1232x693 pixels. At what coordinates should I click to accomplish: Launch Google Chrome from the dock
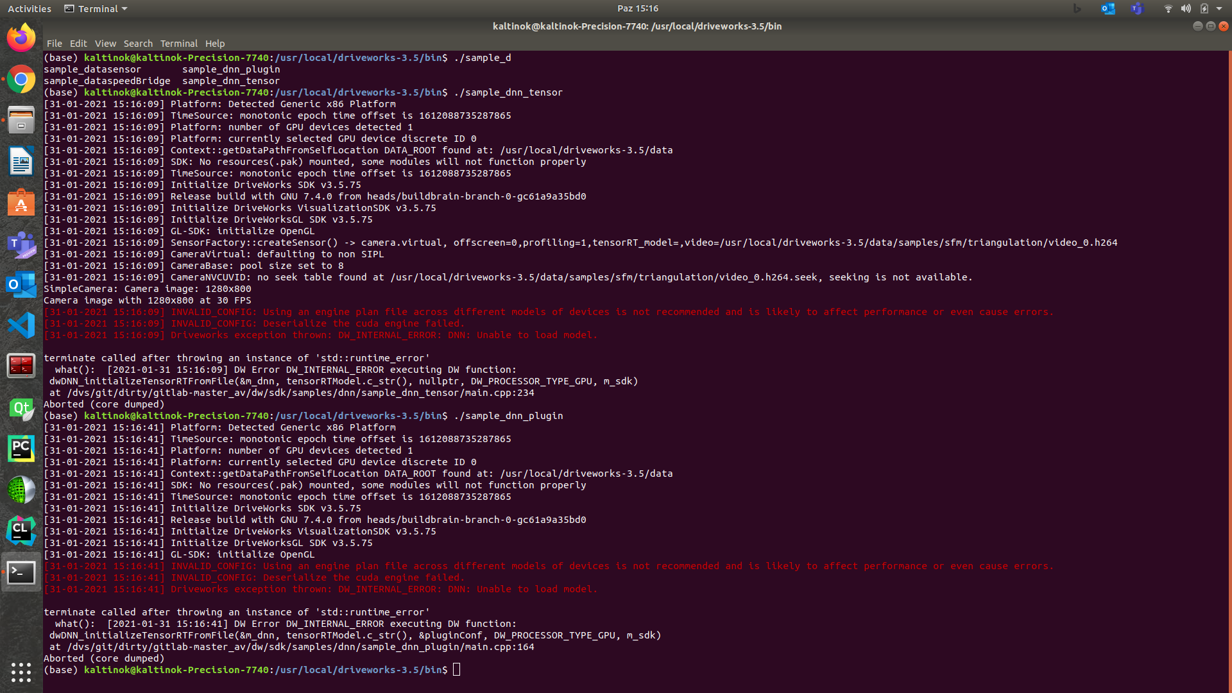point(21,80)
